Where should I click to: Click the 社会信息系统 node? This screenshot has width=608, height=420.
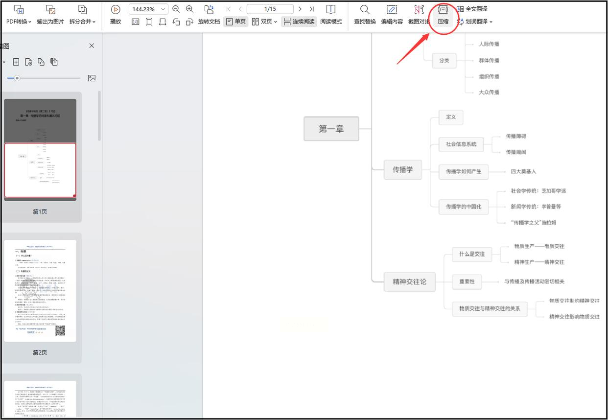tap(461, 144)
